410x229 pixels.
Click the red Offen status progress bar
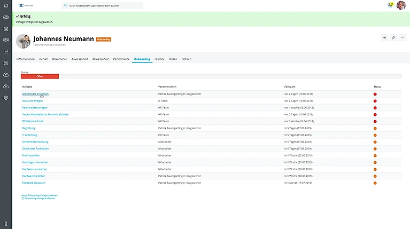point(40,76)
